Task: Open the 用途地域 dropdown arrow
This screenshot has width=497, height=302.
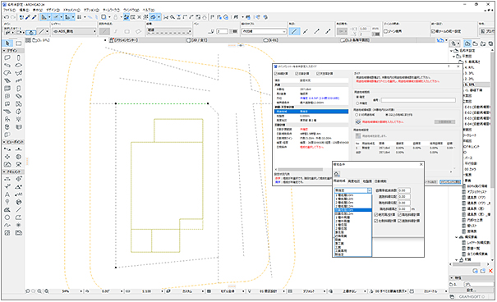Action: click(x=370, y=190)
